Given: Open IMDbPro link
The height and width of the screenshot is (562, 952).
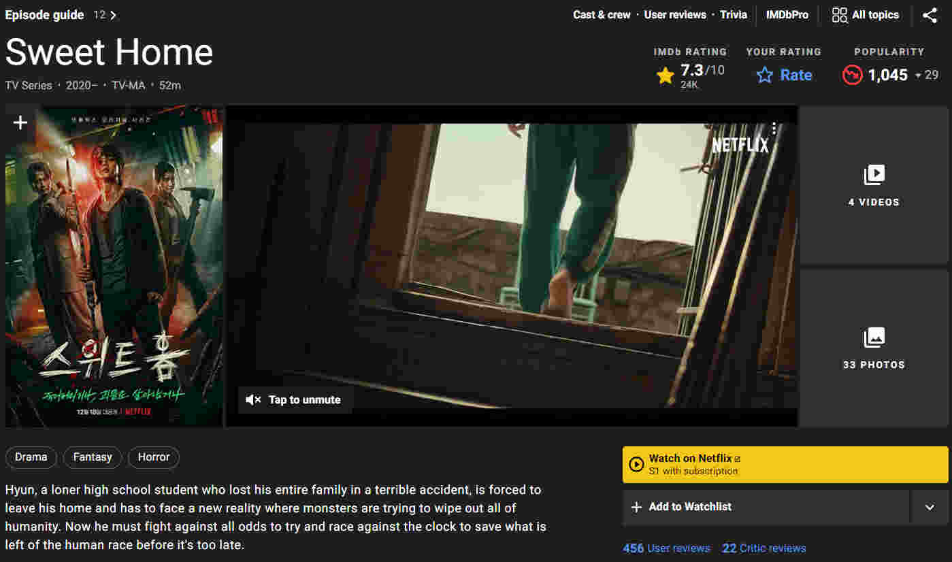Looking at the screenshot, I should [x=787, y=14].
